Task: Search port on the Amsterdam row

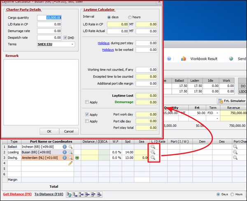Action: (x=70, y=158)
